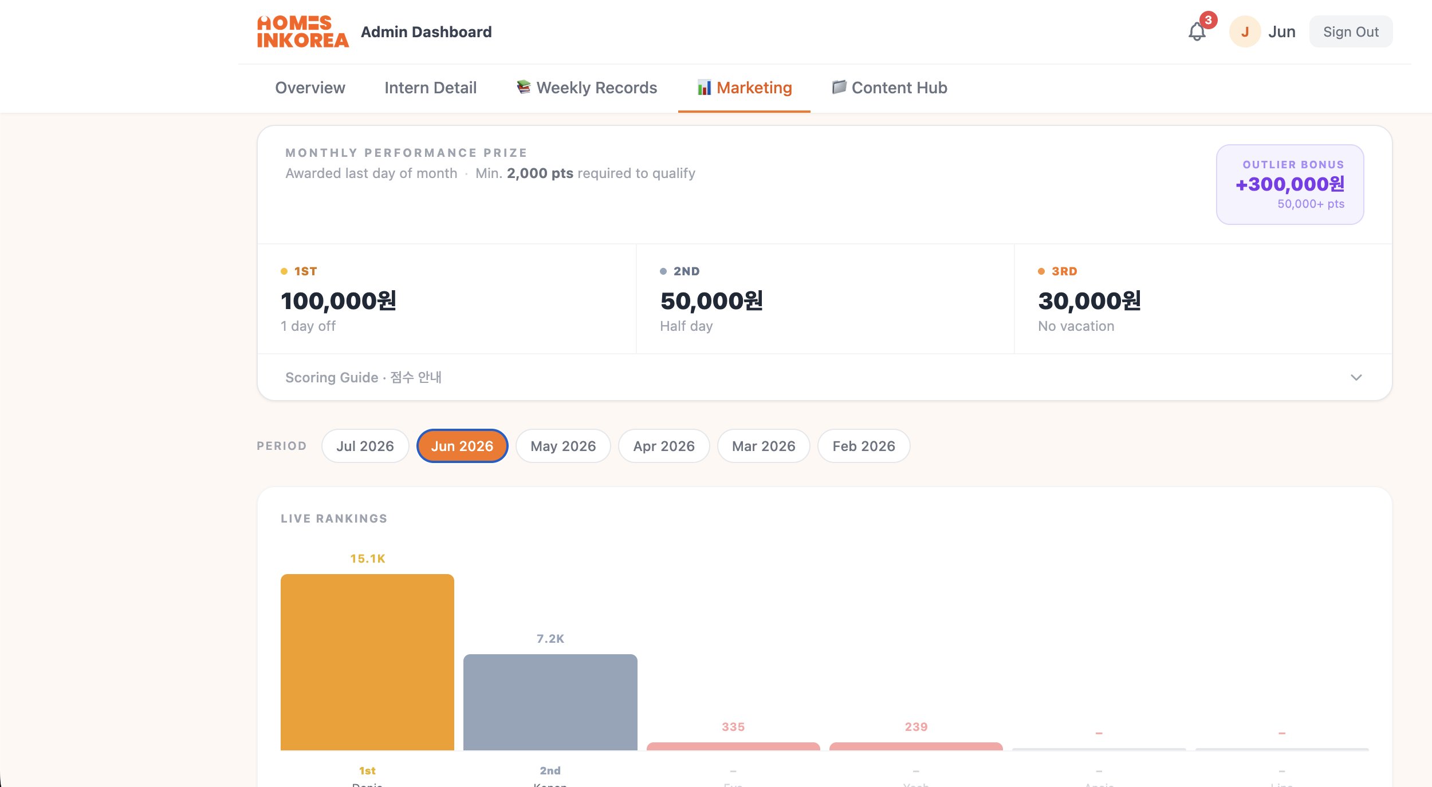Screen dimensions: 1432x787
Task: Select the Apr 2026 period
Action: 664,446
